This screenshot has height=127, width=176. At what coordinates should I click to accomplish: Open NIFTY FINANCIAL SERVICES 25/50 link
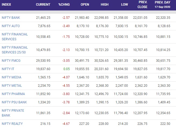coord(15,50)
